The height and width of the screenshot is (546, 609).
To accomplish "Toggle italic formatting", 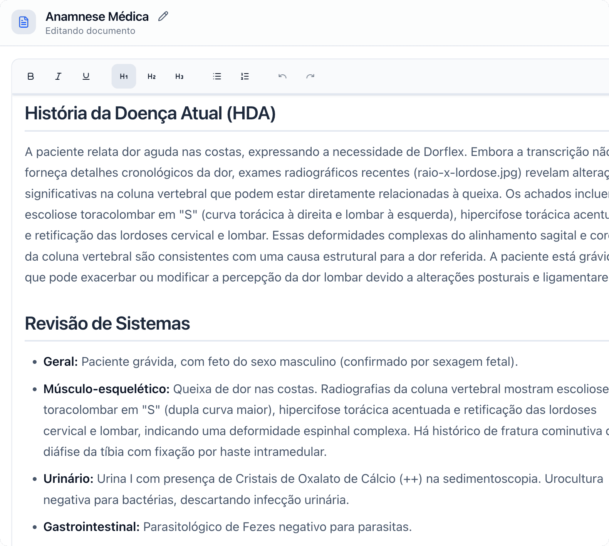I will (58, 76).
